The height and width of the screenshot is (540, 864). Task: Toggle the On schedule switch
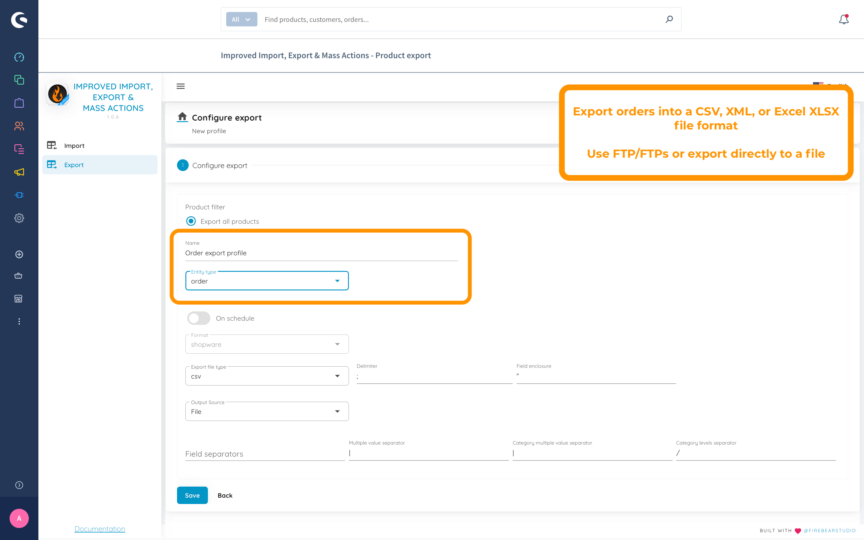pyautogui.click(x=198, y=318)
